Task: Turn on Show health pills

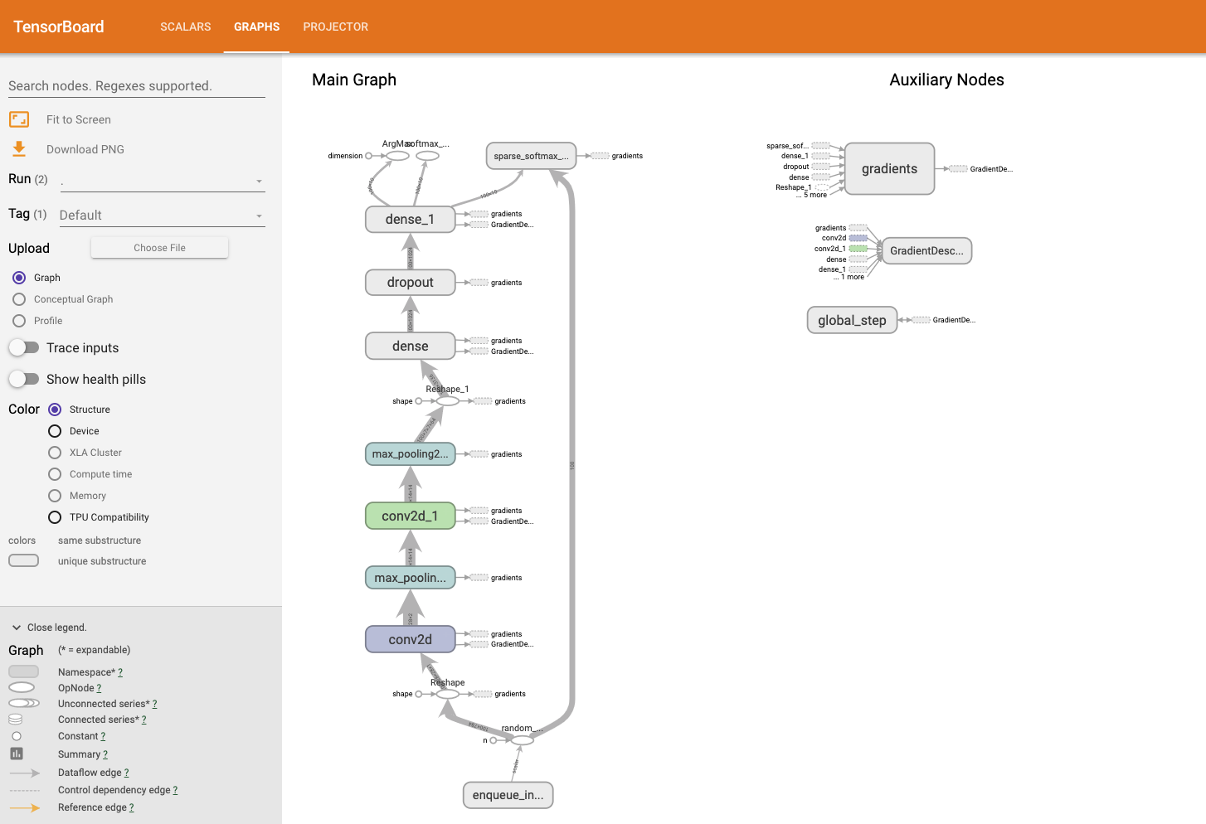Action: point(25,378)
